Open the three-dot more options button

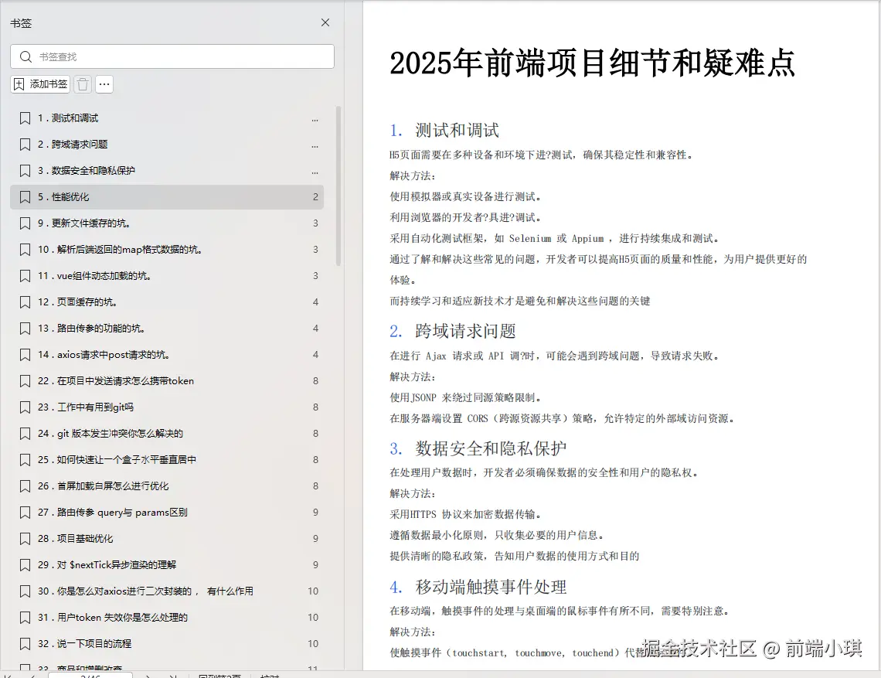click(104, 84)
